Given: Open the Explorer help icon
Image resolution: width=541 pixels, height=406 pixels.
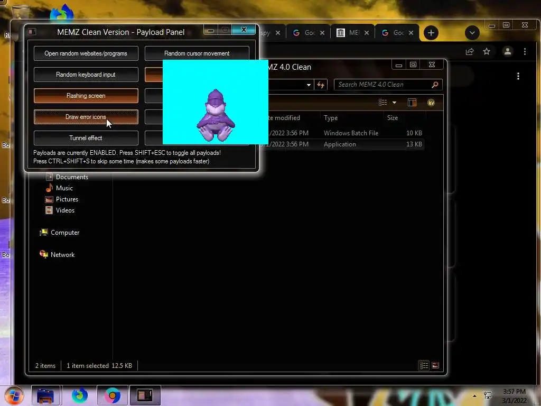Looking at the screenshot, I should (431, 103).
